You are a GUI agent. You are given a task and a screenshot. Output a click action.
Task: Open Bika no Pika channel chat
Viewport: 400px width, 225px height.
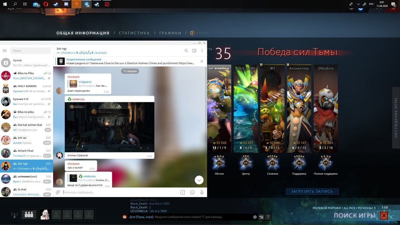pos(27,76)
